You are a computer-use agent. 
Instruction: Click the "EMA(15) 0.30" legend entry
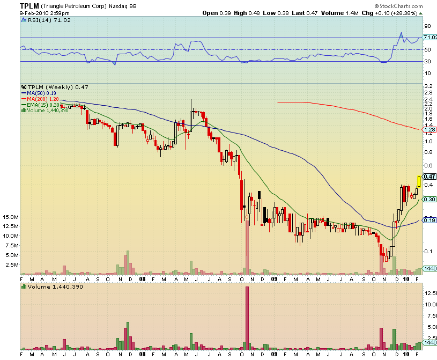pyautogui.click(x=43, y=105)
